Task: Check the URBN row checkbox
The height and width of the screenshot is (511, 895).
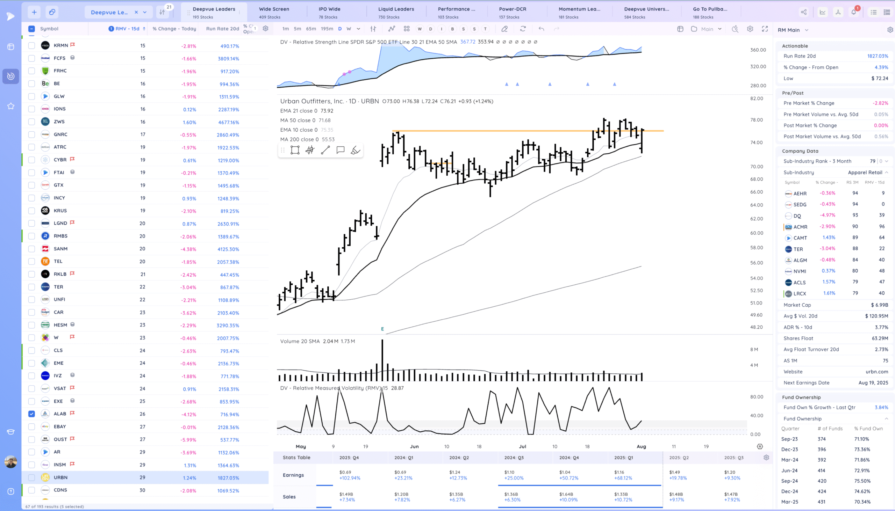Action: (31, 477)
